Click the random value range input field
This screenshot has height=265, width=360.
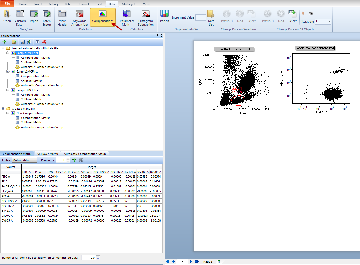pyautogui.click(x=89, y=258)
